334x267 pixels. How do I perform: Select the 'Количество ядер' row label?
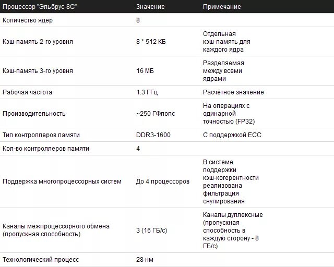(x=28, y=20)
